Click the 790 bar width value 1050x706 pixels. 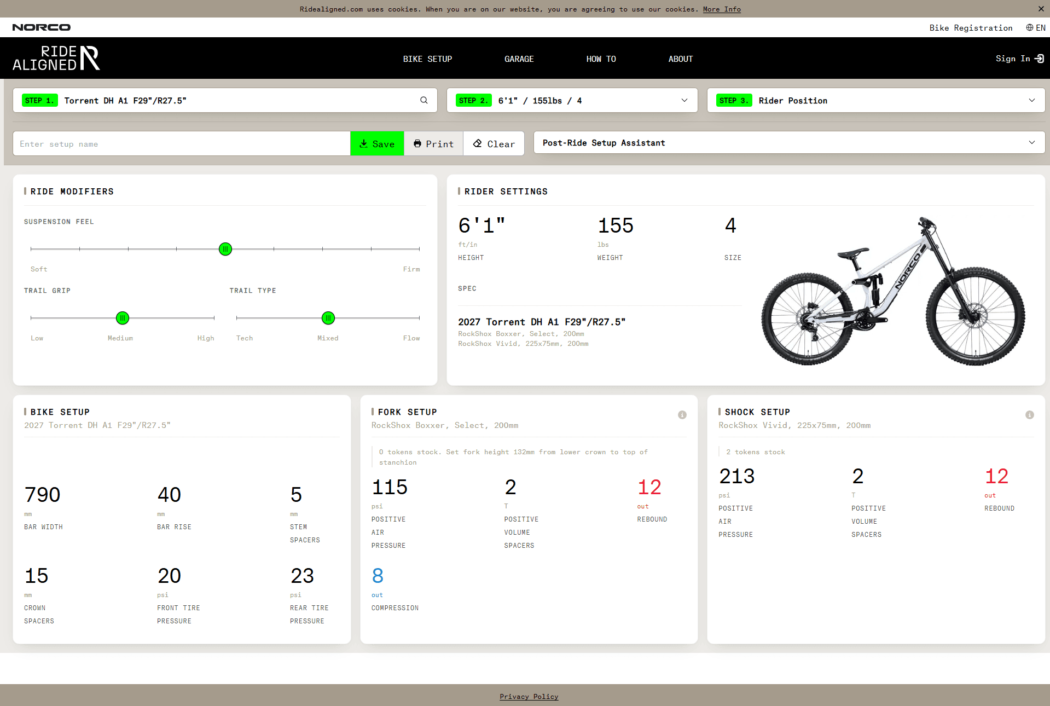coord(43,495)
